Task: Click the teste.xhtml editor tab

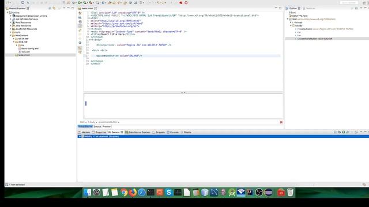Action: 87,9
